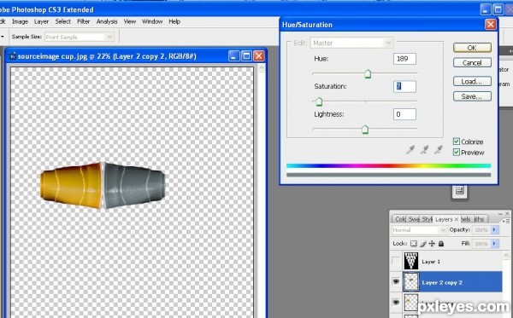This screenshot has height=318, width=513.
Task: Uncheck the Preview checkbox
Action: click(457, 153)
